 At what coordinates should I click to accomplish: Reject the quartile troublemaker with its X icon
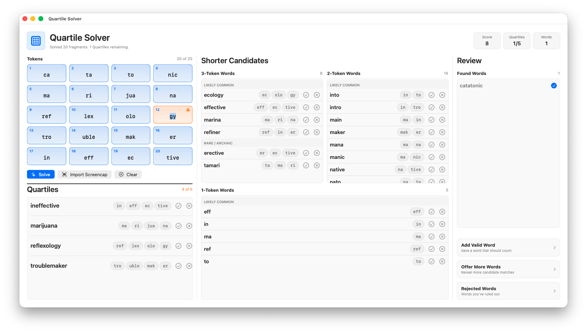[189, 266]
